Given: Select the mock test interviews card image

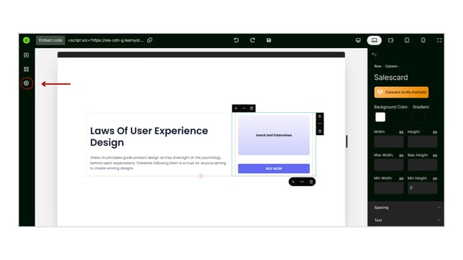Looking at the screenshot, I should pos(274,135).
